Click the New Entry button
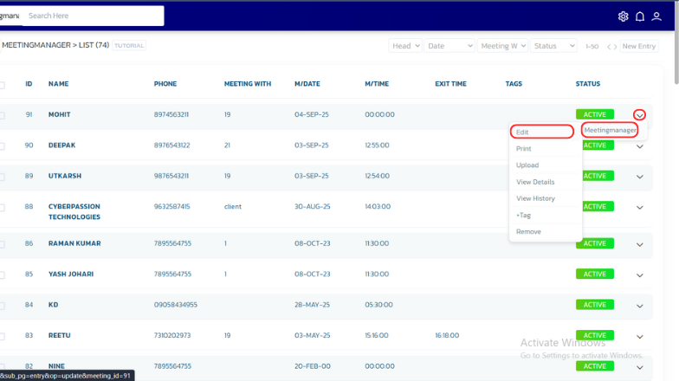Image resolution: width=679 pixels, height=381 pixels. point(639,46)
